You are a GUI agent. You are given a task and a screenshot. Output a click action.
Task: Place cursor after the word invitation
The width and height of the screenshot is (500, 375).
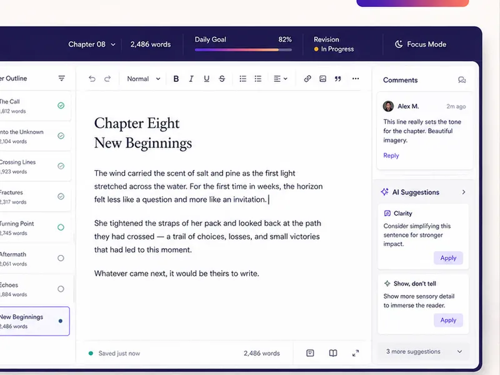click(x=267, y=199)
